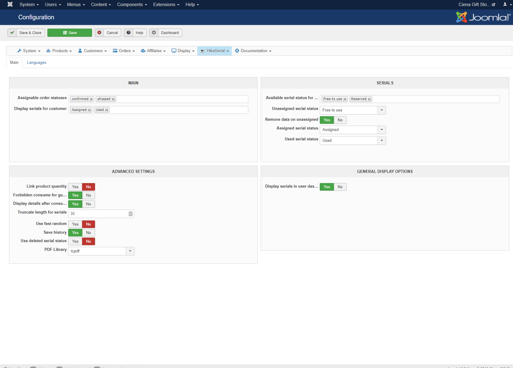Set Forbidden consume for guest to No

click(x=89, y=195)
